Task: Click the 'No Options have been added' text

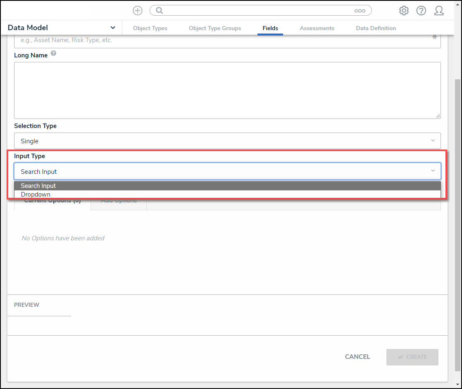Action: pos(63,238)
